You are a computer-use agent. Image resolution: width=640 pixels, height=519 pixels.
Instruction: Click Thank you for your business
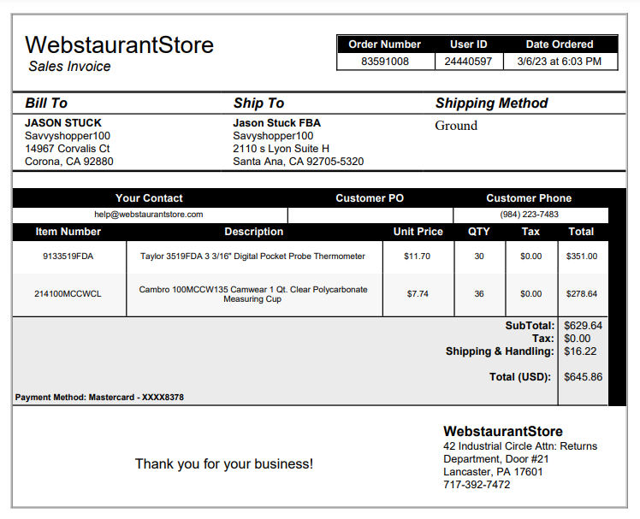224,464
